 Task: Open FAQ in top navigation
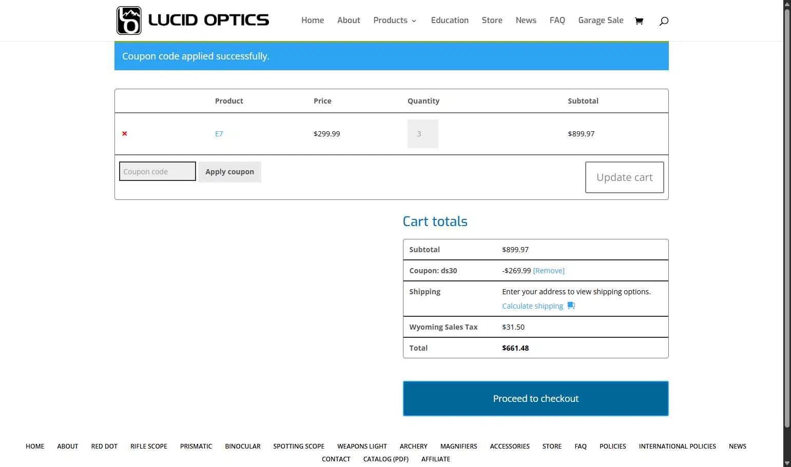tap(557, 21)
